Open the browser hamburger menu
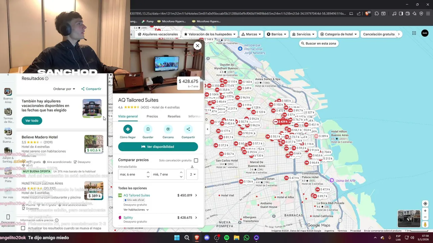433x243 pixels. coord(428,13)
